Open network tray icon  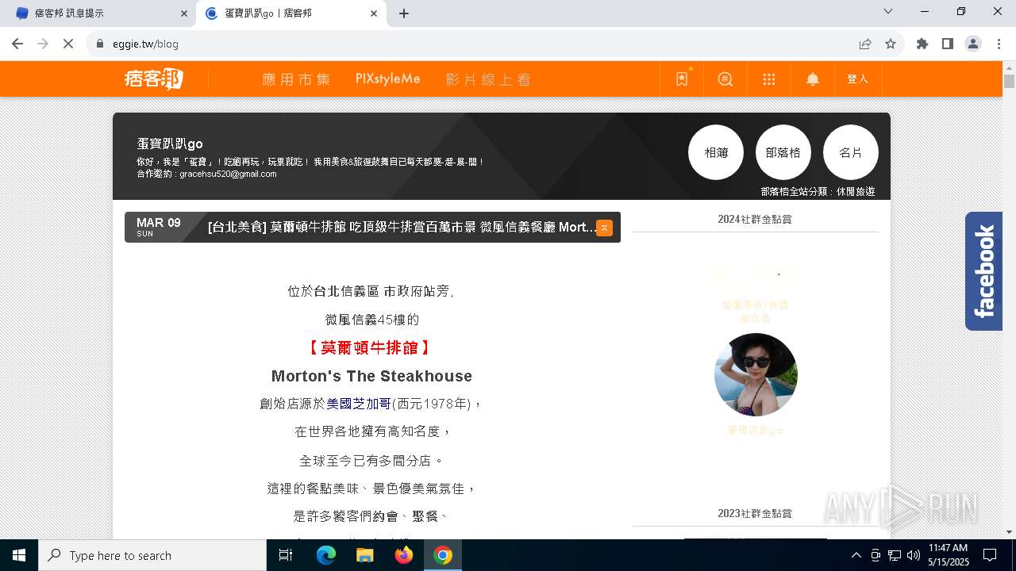[894, 555]
